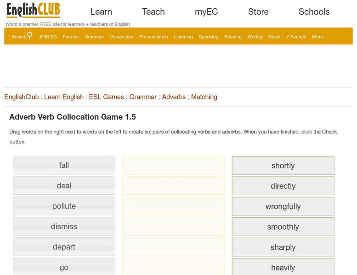Open the Schools menu
The width and height of the screenshot is (357, 275).
tap(314, 12)
